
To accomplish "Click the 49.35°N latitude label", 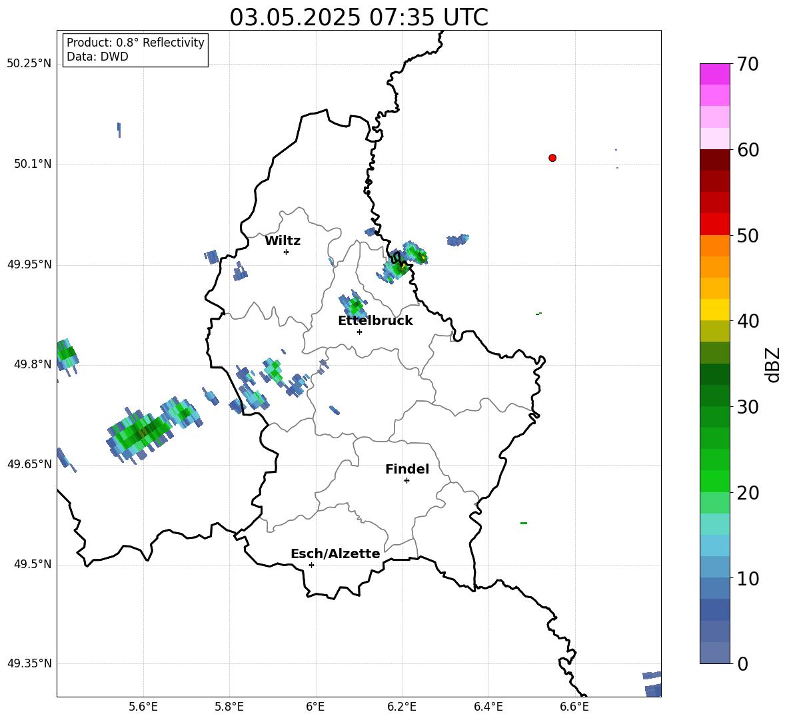I will click(29, 663).
